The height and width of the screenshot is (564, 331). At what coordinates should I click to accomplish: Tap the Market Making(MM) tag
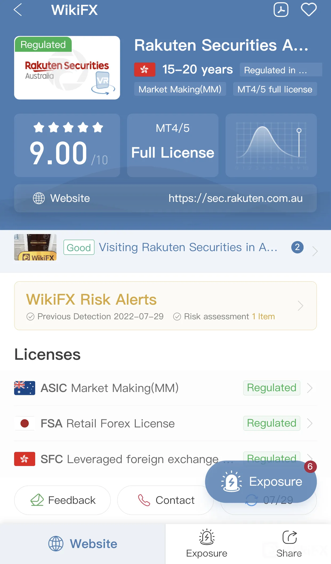tap(180, 89)
